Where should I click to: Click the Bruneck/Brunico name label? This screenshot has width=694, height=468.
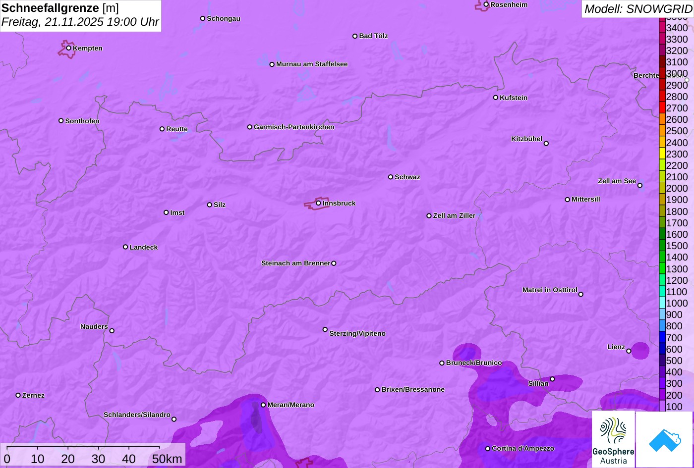[x=474, y=363]
